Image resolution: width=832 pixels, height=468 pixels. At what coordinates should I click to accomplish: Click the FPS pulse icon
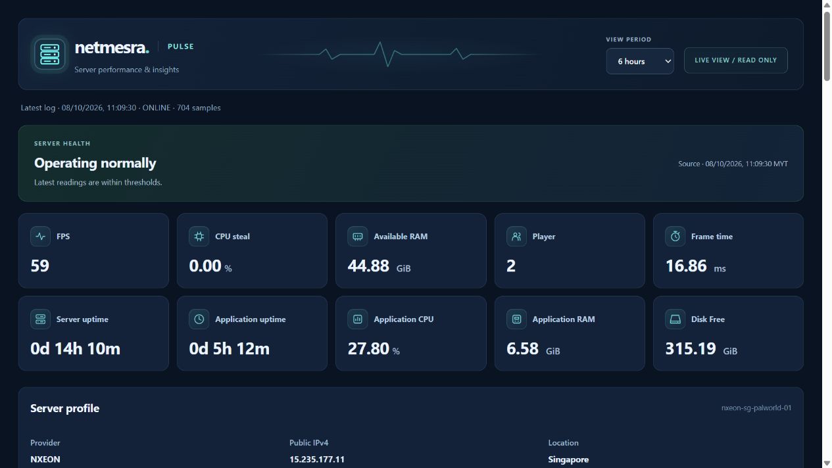click(40, 237)
